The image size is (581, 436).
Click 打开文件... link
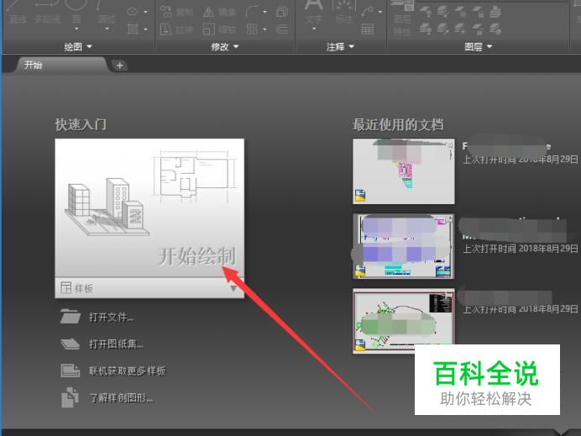pos(97,317)
